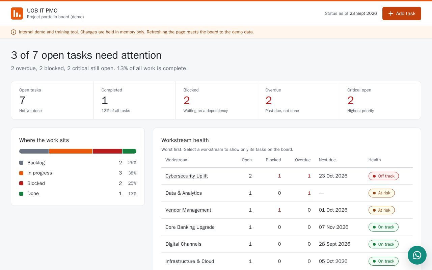Click the Off track health badge

(383, 176)
